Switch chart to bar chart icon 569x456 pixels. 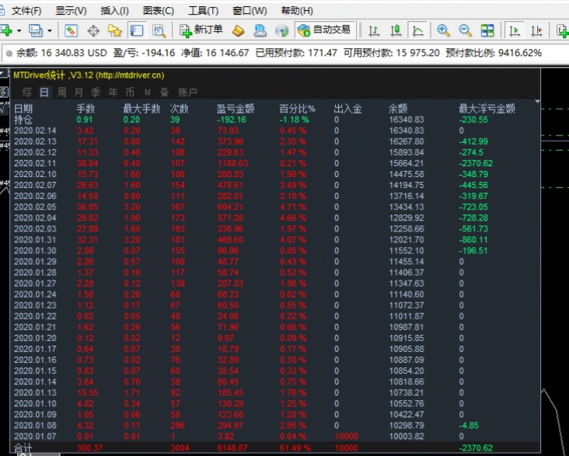(x=374, y=30)
